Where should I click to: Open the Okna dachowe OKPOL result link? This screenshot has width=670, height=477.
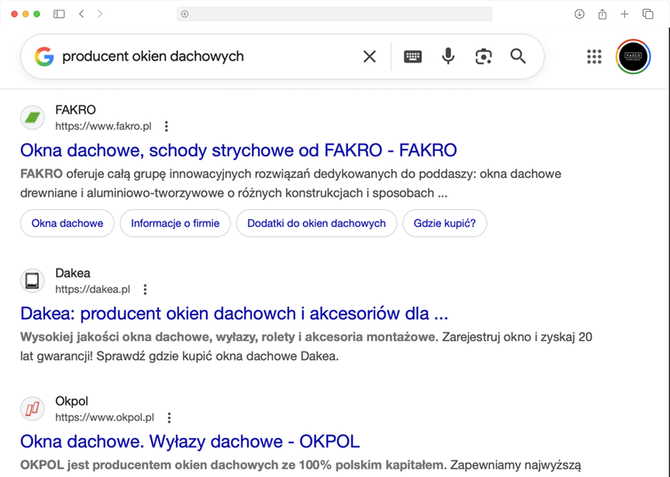(190, 442)
